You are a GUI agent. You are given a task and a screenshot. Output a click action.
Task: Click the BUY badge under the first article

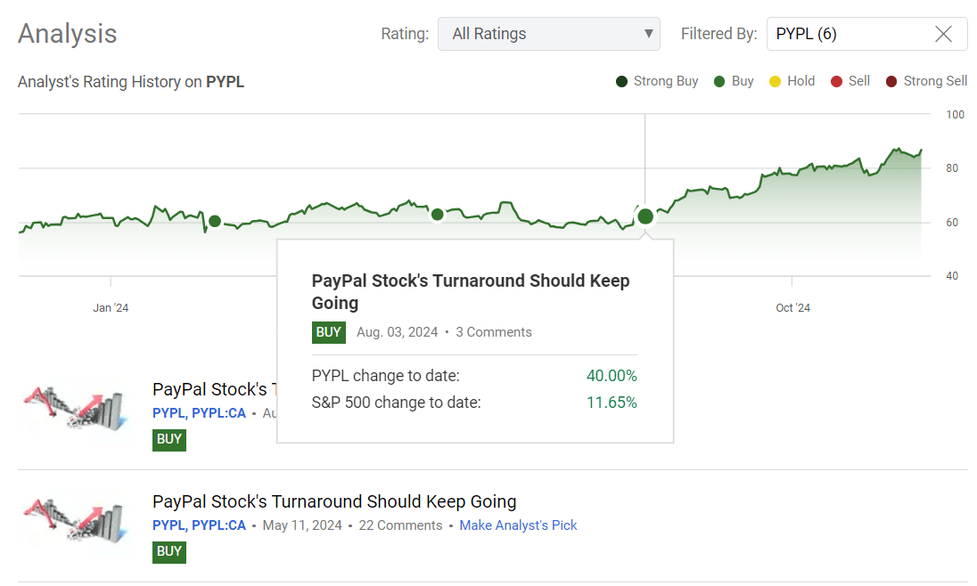[x=169, y=439]
